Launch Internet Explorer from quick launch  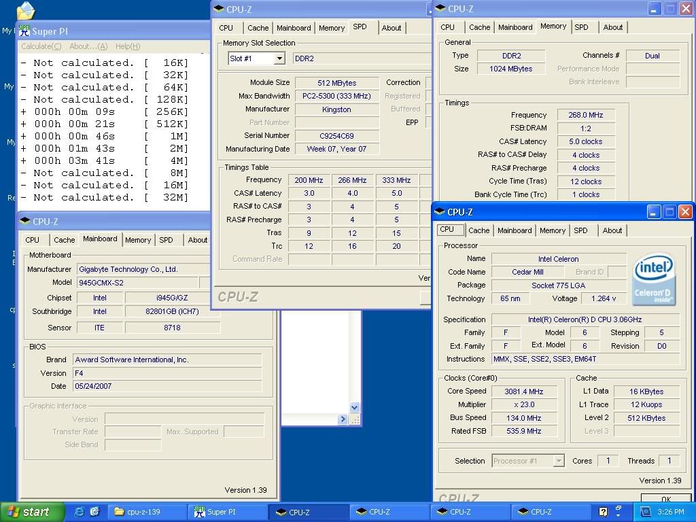(x=80, y=512)
